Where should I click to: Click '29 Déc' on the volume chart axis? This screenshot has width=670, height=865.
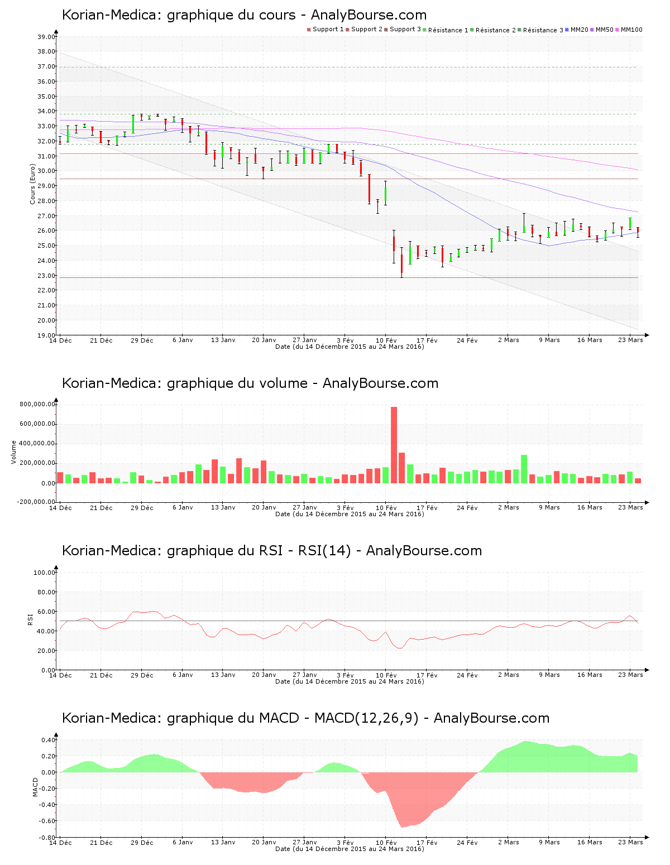coord(142,508)
